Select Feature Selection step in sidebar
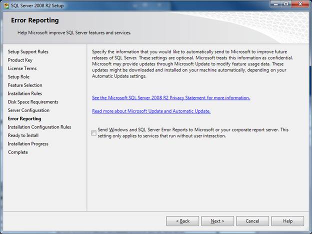Image resolution: width=312 pixels, height=234 pixels. (x=25, y=85)
